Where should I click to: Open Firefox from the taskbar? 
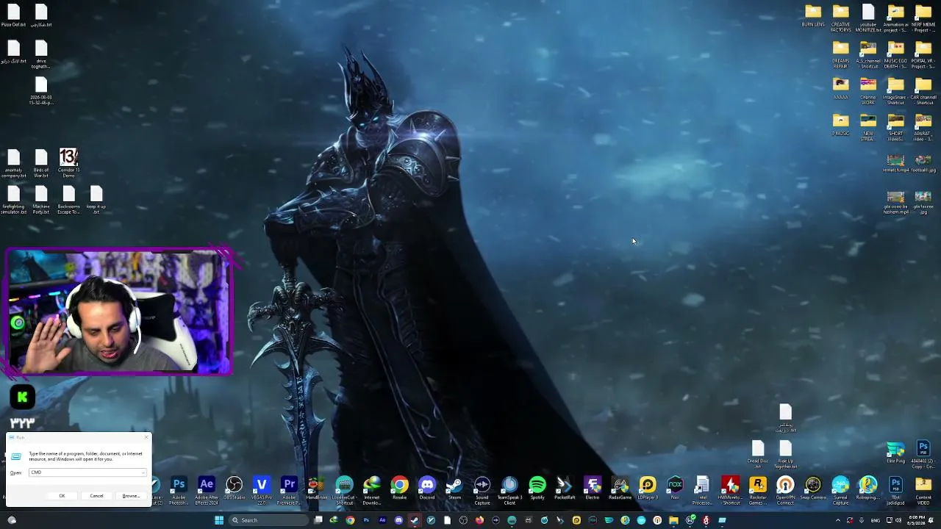(479, 520)
